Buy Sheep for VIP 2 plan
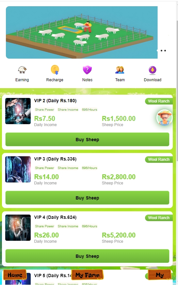This screenshot has width=178, height=285. click(x=88, y=140)
